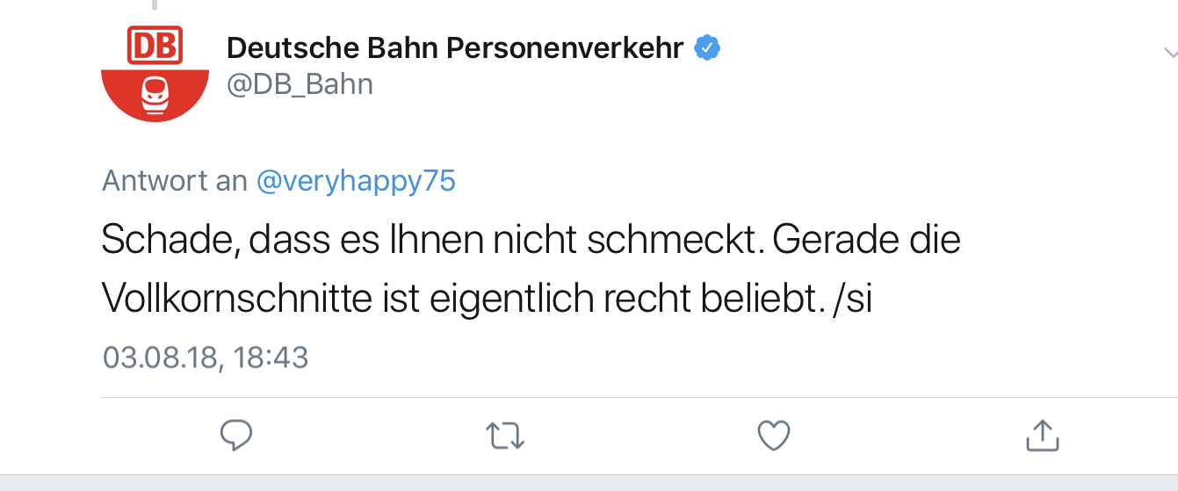This screenshot has width=1178, height=491.
Task: Click the red DB logo in avatar
Action: pos(155,45)
